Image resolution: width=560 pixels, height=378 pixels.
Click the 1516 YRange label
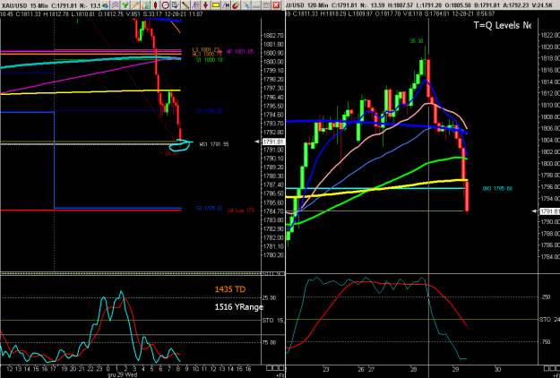coord(238,306)
